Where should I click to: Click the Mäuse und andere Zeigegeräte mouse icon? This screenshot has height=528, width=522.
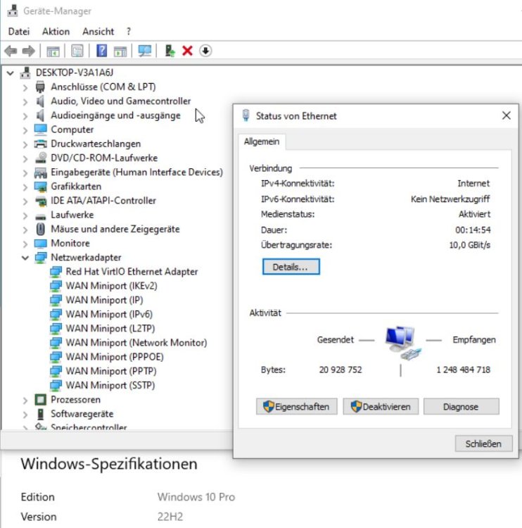[40, 229]
